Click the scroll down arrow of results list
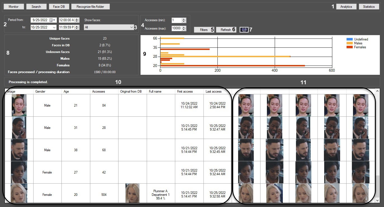 pyautogui.click(x=378, y=200)
